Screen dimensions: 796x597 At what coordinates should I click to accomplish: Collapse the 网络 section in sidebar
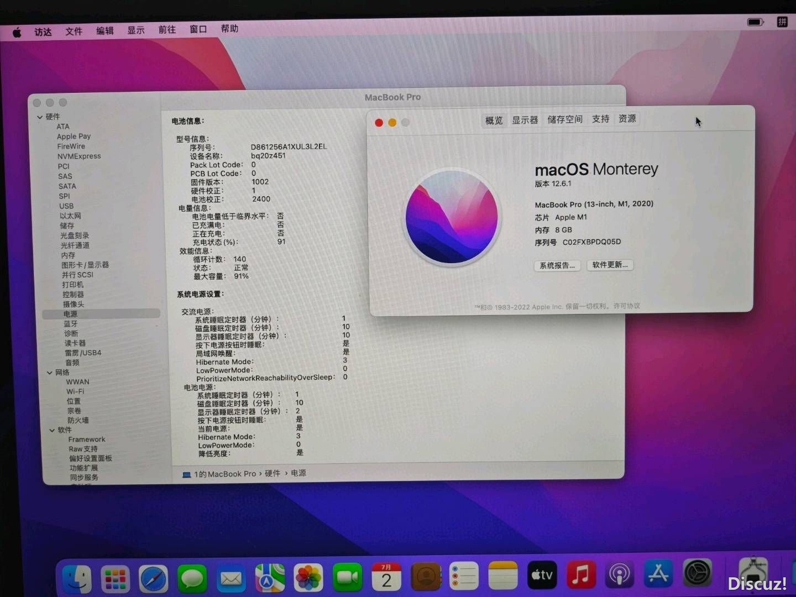pos(49,373)
